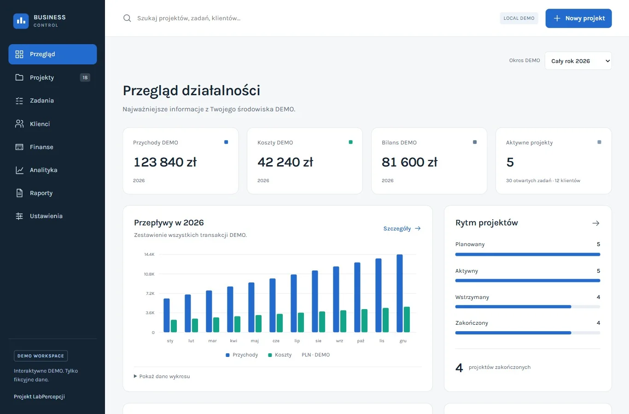Click the Przegląd działalności heading

tap(192, 91)
